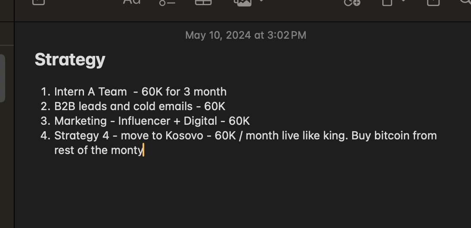
Task: Click the add link icon
Action: tap(352, 2)
